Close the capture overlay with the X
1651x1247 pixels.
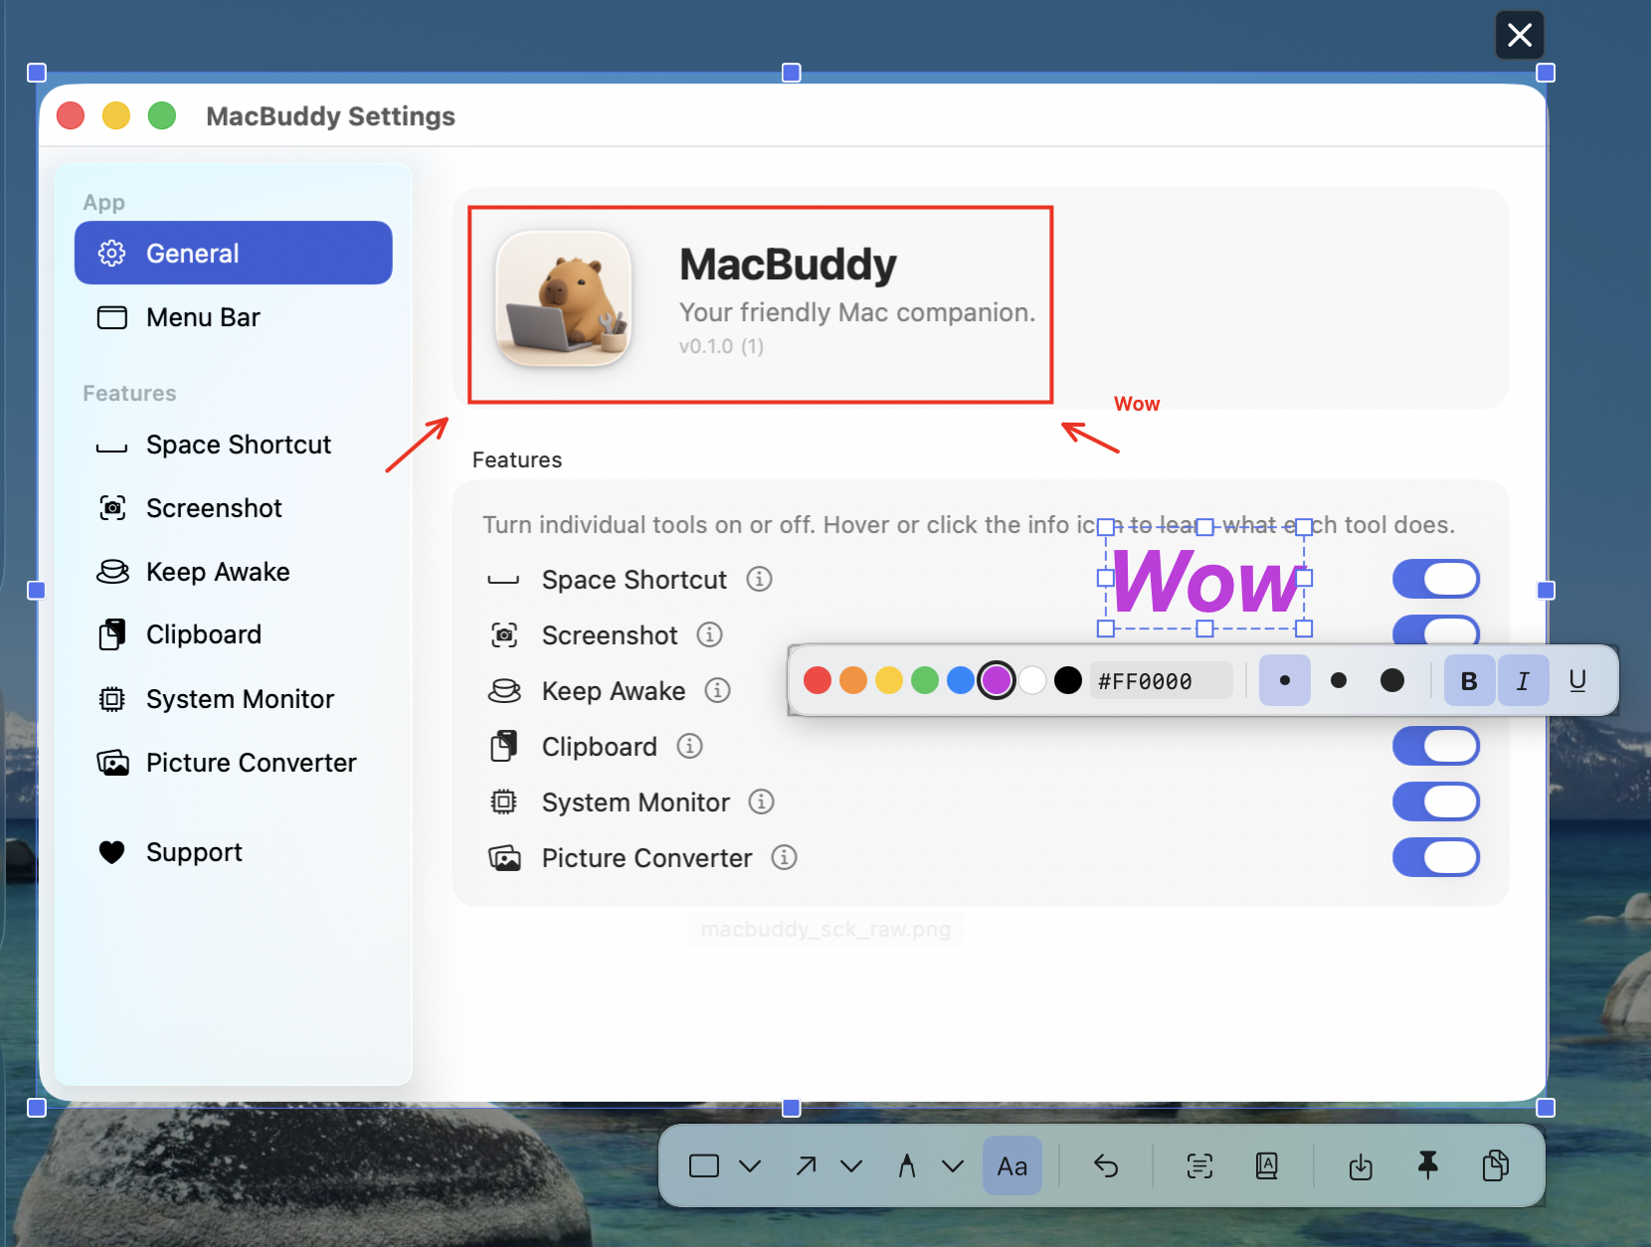1520,36
